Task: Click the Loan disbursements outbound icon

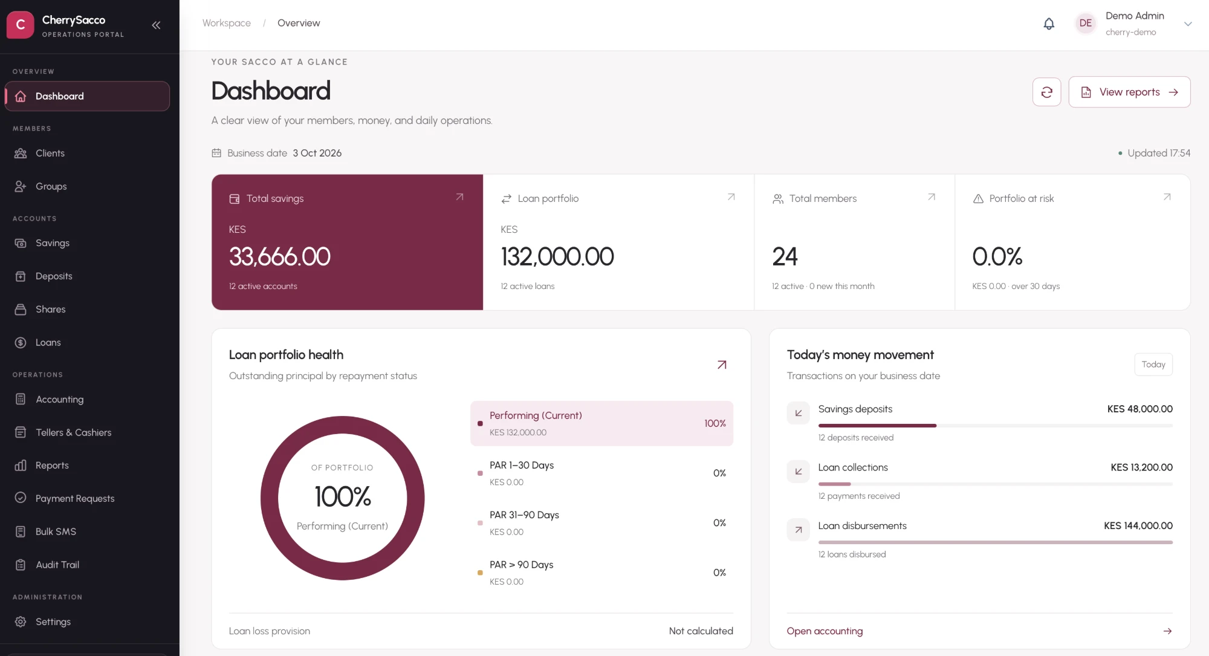Action: click(798, 530)
